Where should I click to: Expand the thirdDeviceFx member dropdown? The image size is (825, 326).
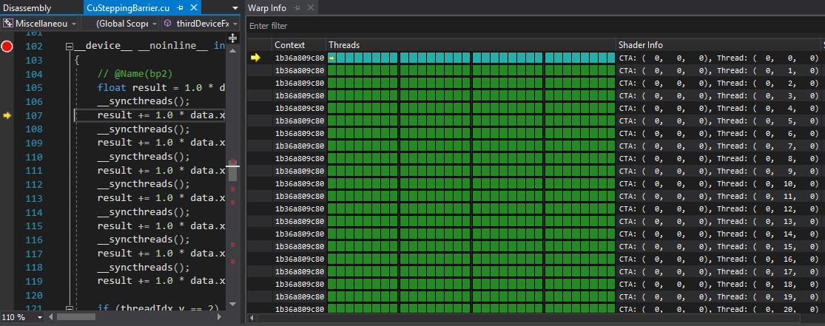[x=235, y=24]
